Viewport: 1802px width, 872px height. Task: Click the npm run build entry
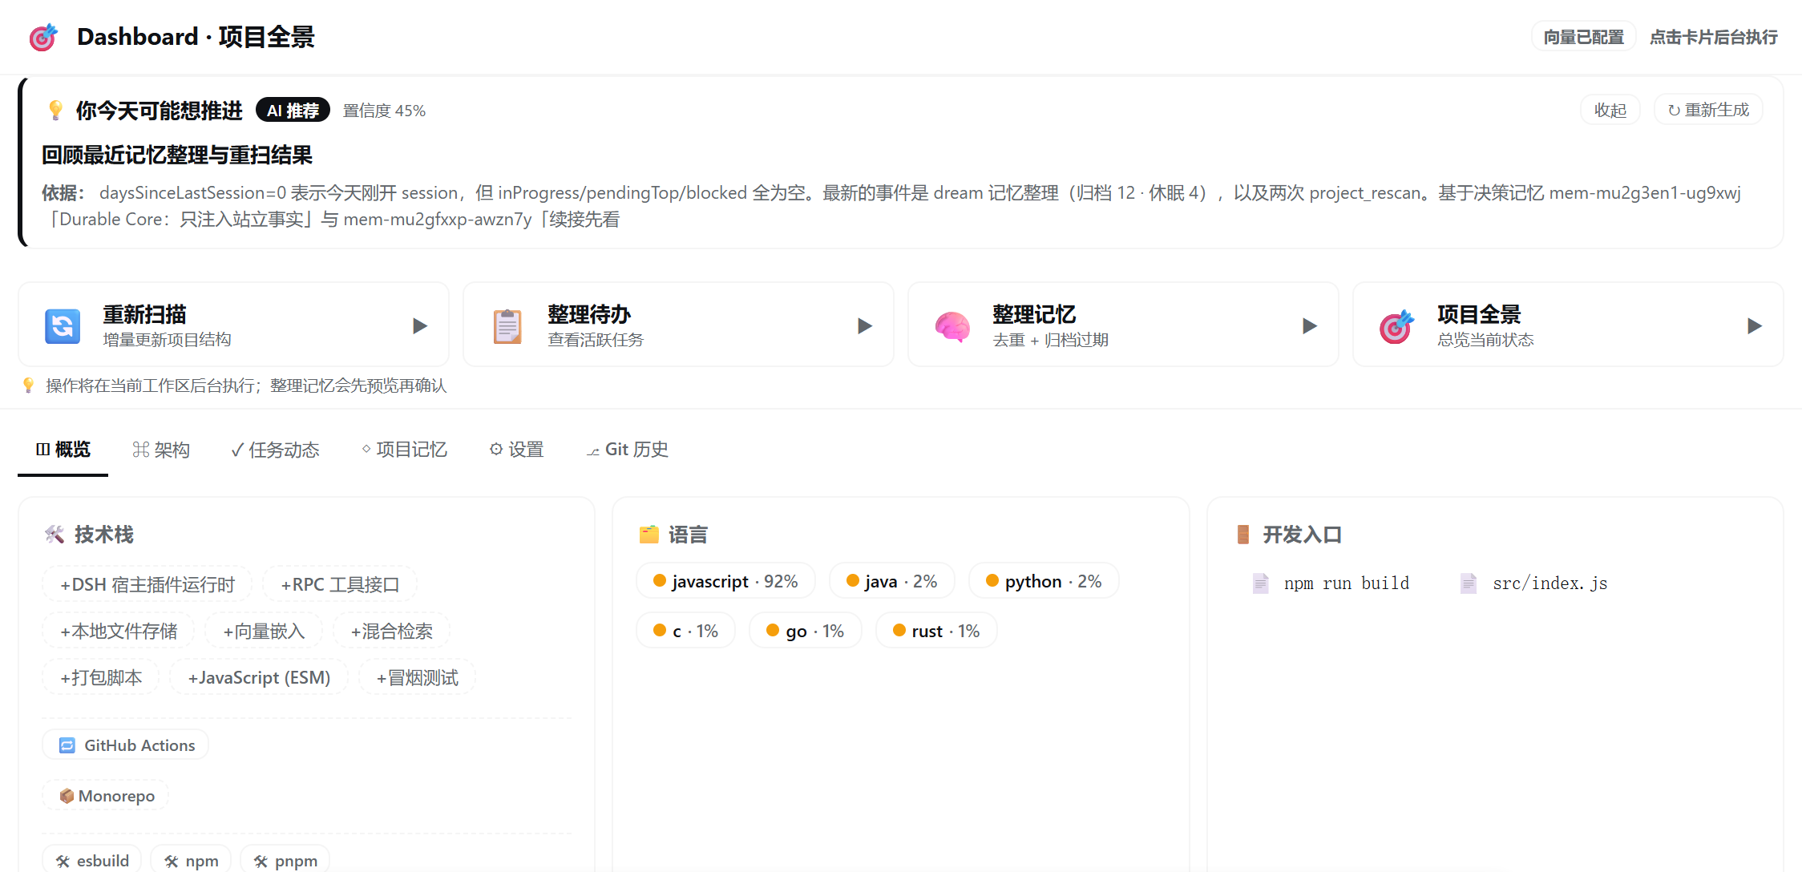1331,583
